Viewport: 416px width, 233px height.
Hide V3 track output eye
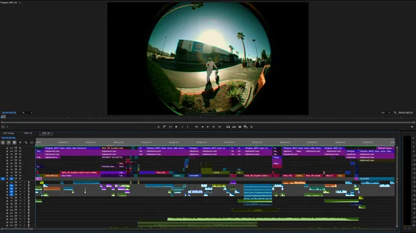(x=20, y=172)
